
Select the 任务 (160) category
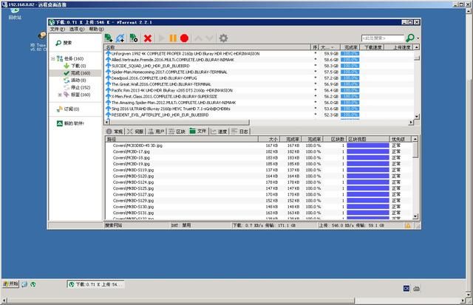(x=70, y=58)
